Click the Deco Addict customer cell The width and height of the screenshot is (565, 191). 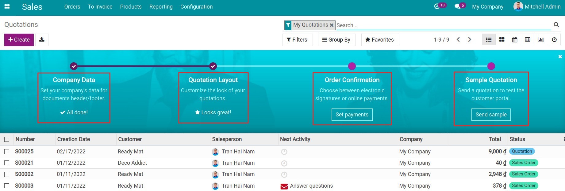click(133, 163)
